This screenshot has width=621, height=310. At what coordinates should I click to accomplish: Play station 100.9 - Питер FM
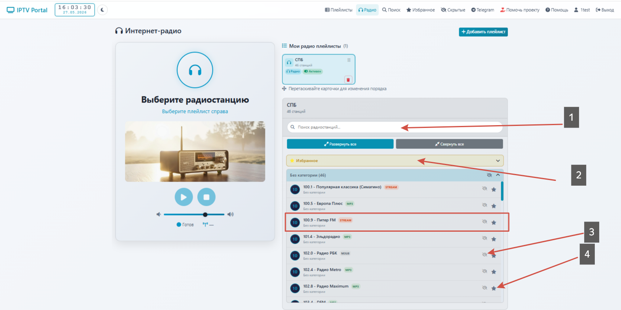[x=394, y=222]
